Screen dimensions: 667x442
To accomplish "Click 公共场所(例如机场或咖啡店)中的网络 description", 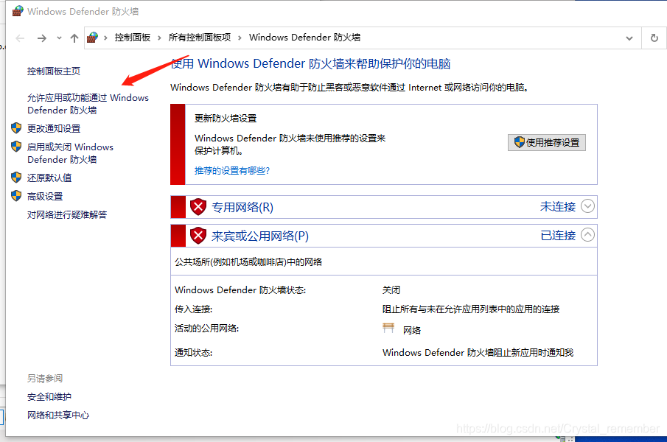I will coord(248,262).
